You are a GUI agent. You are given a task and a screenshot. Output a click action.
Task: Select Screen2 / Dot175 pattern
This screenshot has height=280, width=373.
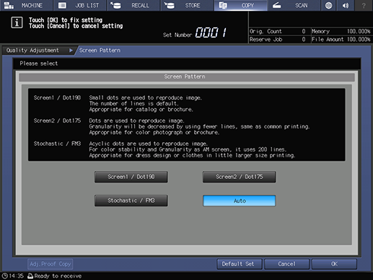pyautogui.click(x=240, y=177)
